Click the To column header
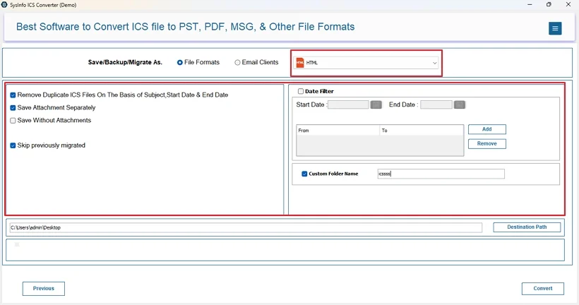Viewport: 579px width, 305px height. coord(422,131)
